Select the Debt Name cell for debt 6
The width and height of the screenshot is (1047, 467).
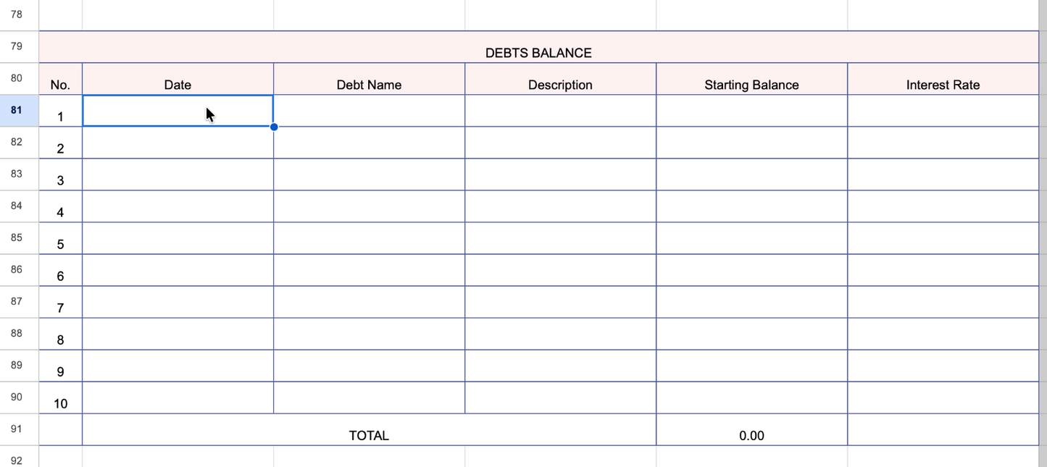click(369, 270)
